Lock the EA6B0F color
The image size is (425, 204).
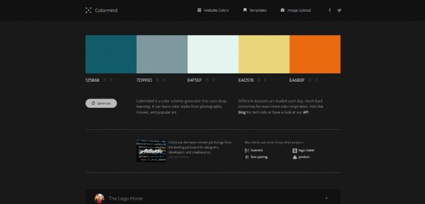pos(310,80)
